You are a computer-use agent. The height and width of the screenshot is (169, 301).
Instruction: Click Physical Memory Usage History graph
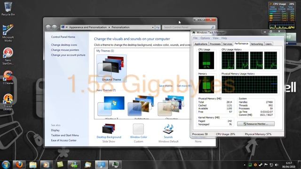click(249, 84)
